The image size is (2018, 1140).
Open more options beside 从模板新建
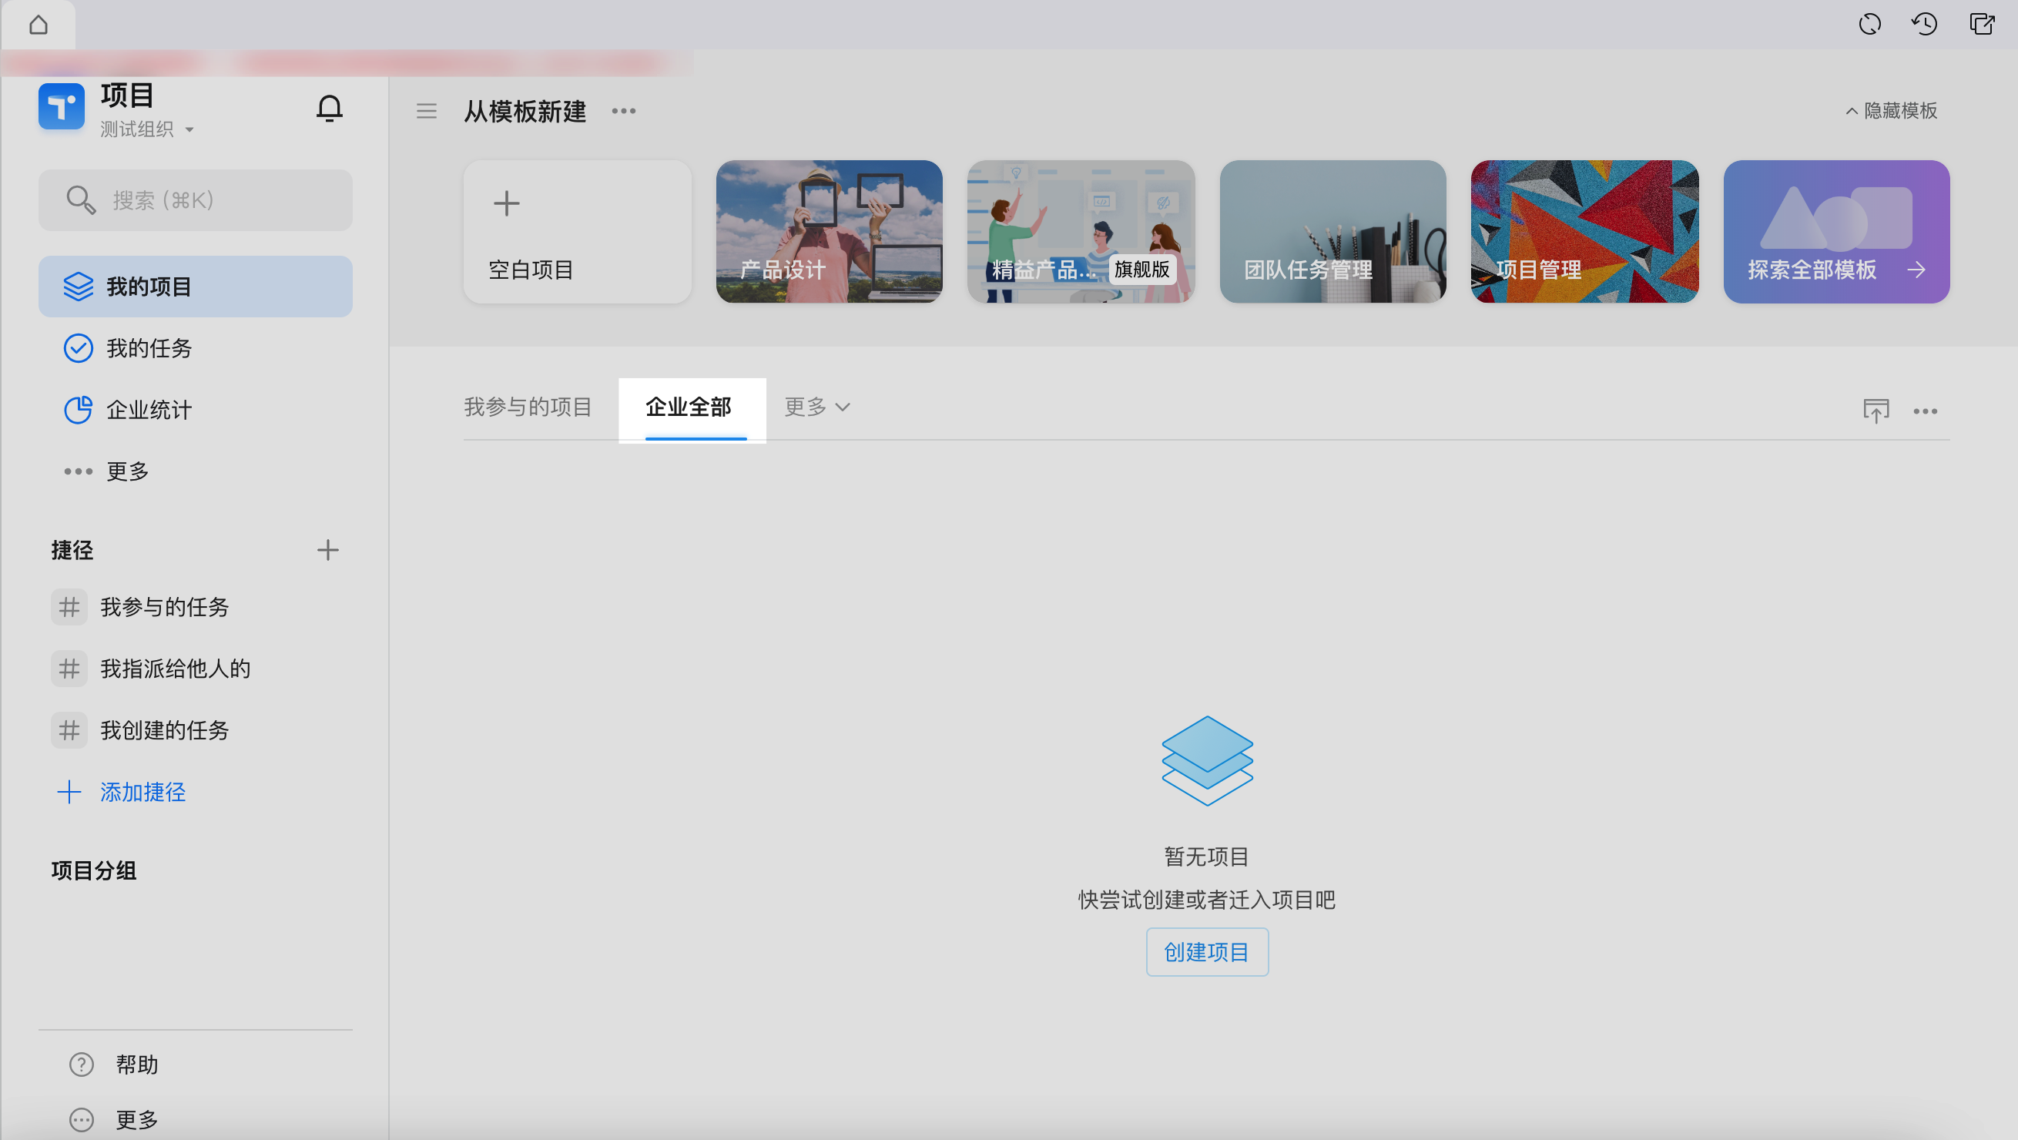click(x=624, y=111)
